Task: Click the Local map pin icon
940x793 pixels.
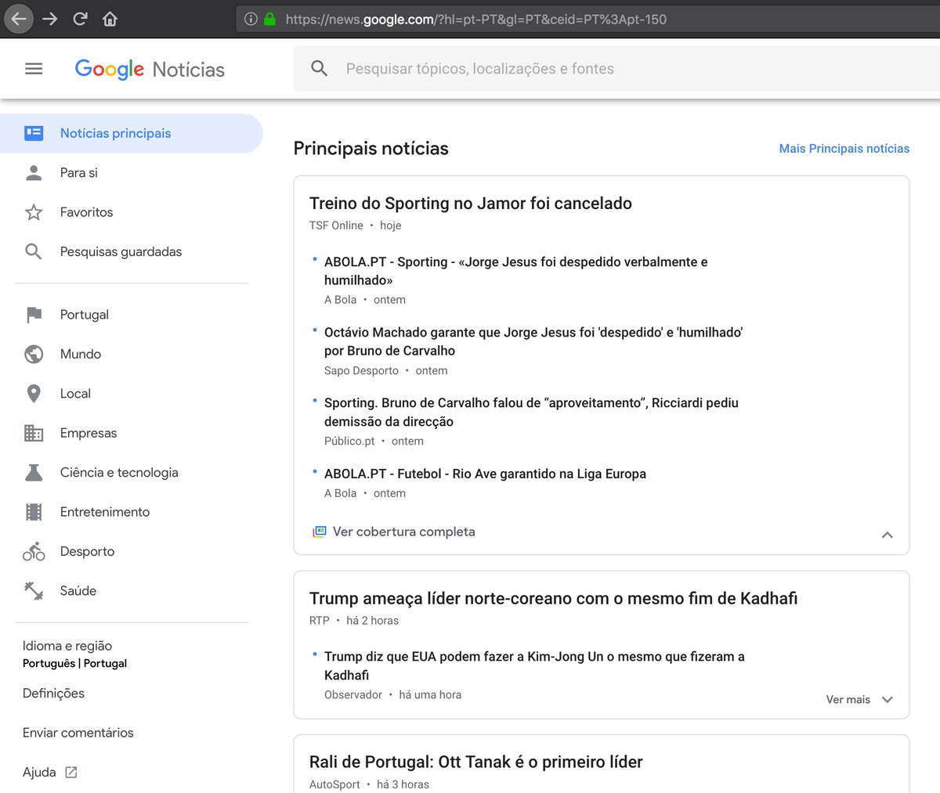Action: pyautogui.click(x=34, y=394)
